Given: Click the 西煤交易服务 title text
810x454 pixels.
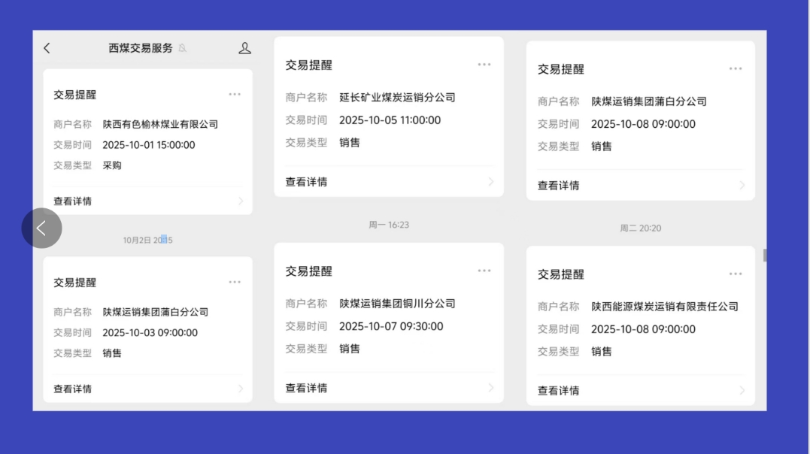Looking at the screenshot, I should [141, 48].
